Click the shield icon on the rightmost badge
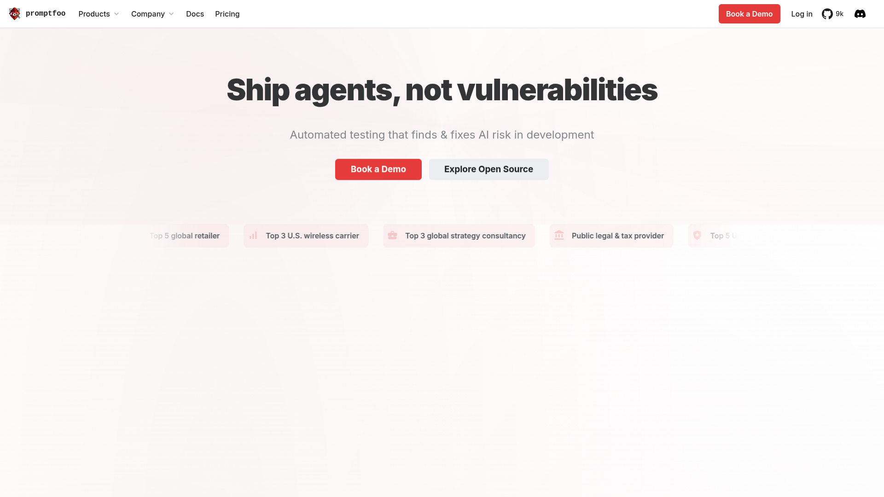The image size is (884, 497). click(x=697, y=235)
